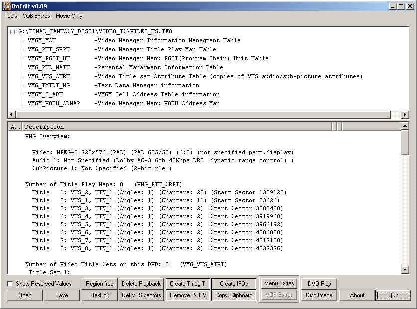Click the DVD Play button
Screen dimensions: 417x309
[x=319, y=284]
